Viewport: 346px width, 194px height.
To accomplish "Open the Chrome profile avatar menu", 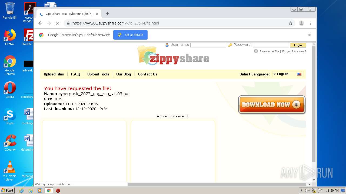I will tap(301, 23).
